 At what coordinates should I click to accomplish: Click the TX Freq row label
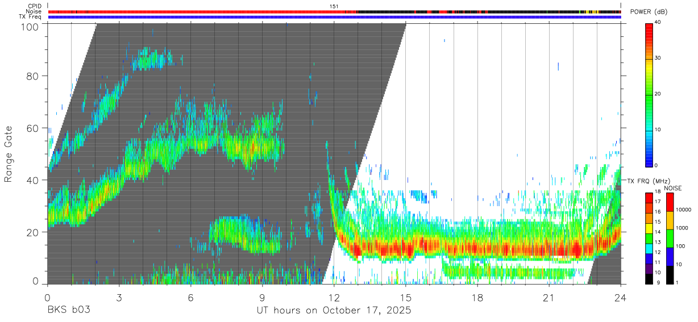point(31,16)
